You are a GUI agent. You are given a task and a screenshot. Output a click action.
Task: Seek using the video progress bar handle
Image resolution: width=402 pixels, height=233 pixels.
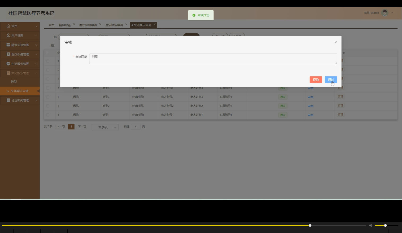click(x=310, y=225)
